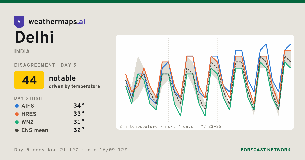Open the weathermaps.ai site name
305x160 pixels.
tap(57, 22)
